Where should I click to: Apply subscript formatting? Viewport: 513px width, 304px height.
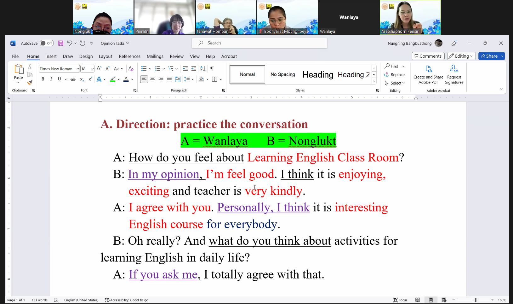pos(82,79)
